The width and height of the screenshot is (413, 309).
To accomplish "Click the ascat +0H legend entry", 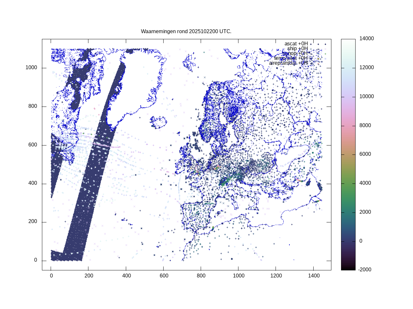I will (x=296, y=44).
